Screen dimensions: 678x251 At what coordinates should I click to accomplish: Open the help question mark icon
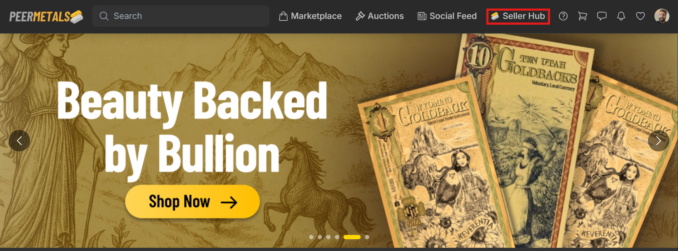point(563,16)
